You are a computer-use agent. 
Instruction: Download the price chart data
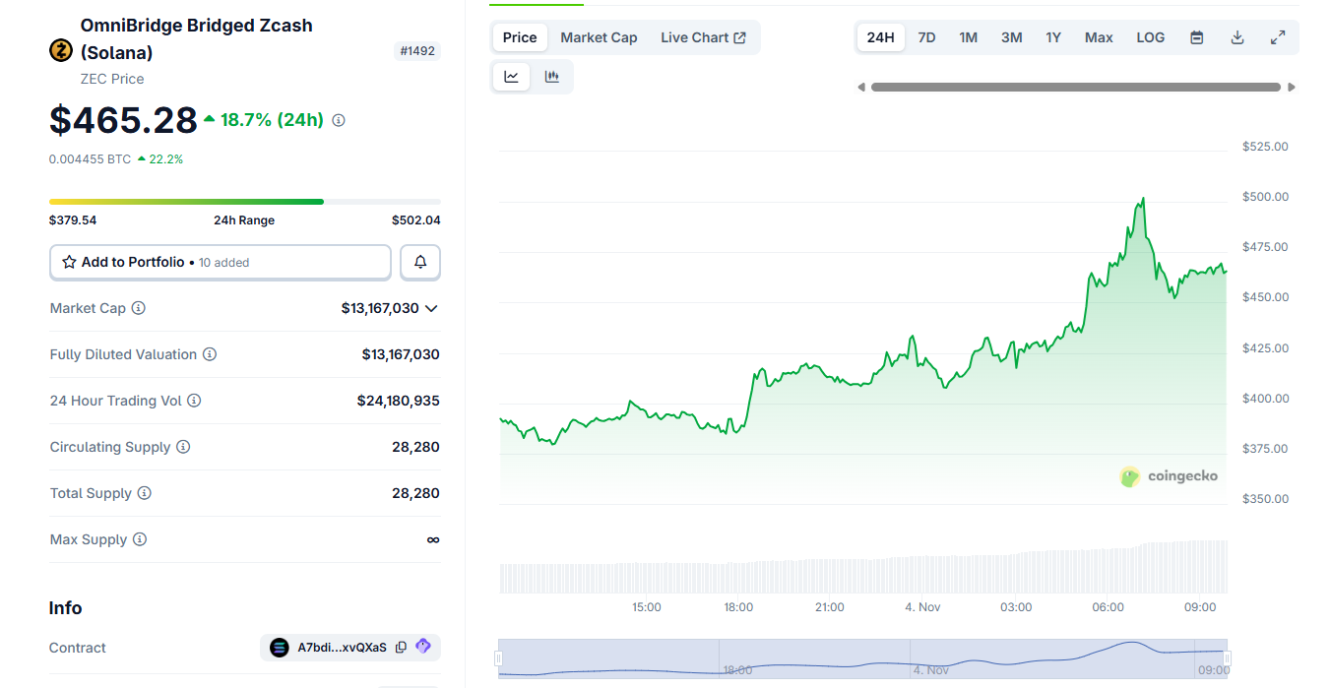[1236, 36]
